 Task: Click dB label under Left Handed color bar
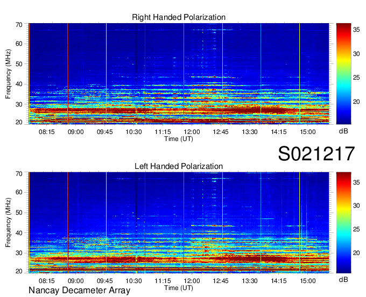click(x=343, y=279)
